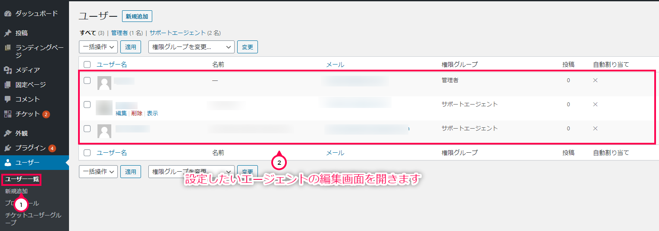The width and height of the screenshot is (659, 231).
Task: Sort by メール in the table footer
Action: (x=335, y=153)
